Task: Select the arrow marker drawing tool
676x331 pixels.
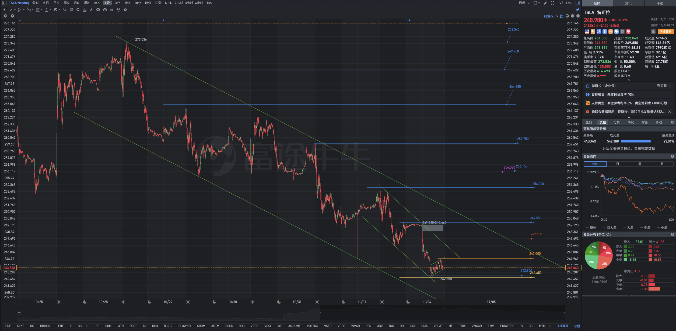Action: tap(56, 10)
